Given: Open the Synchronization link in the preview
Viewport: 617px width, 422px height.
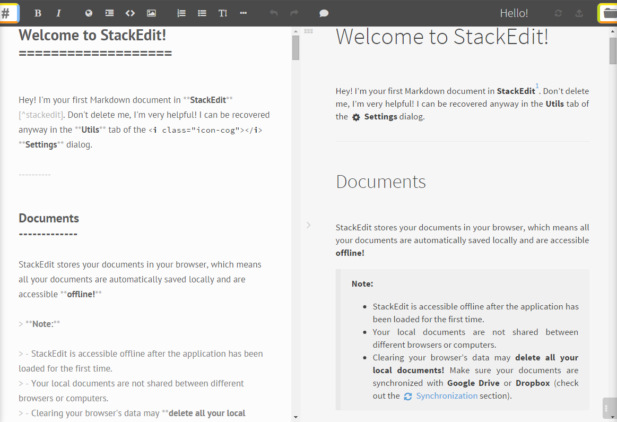Looking at the screenshot, I should point(447,395).
